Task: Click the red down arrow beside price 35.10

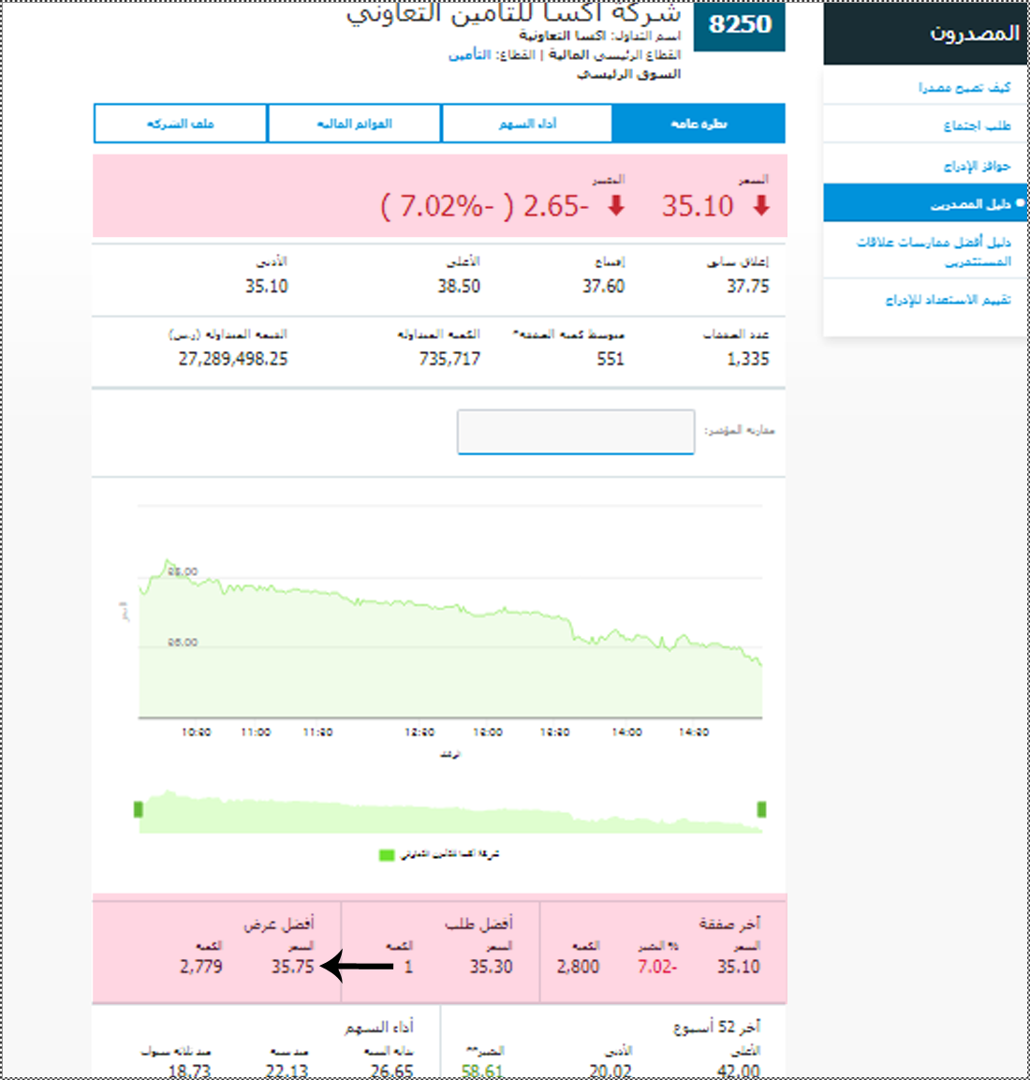Action: (760, 205)
